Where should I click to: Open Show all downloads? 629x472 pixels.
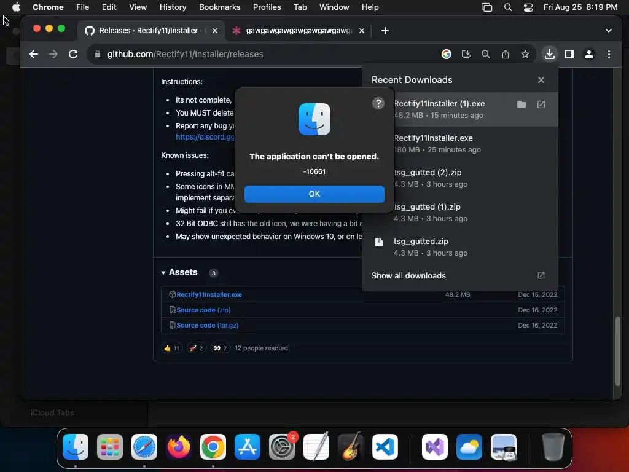coord(459,276)
